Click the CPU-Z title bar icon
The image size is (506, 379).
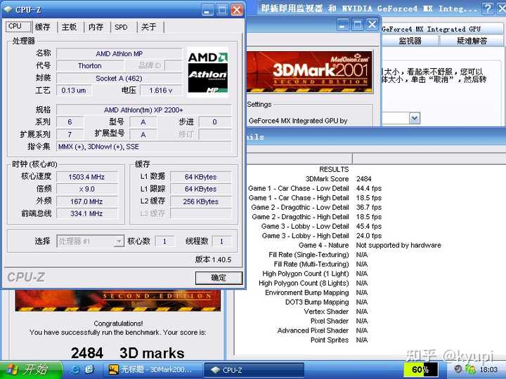point(8,9)
